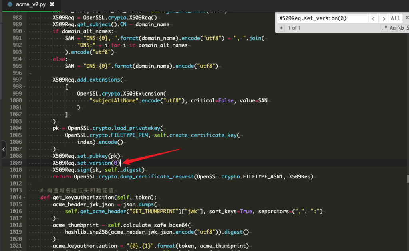
Task: Switch to the acme_v2.py tab
Action: pos(30,4)
